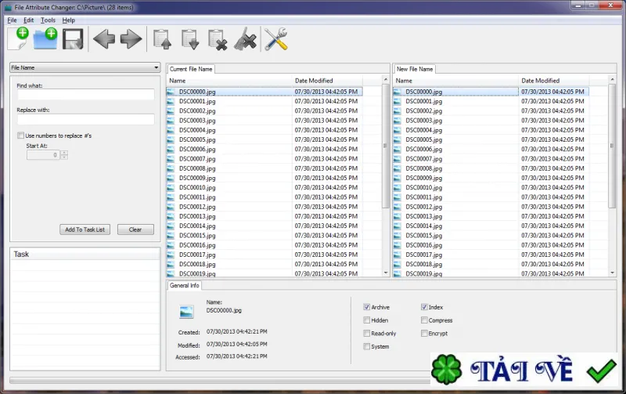Click Date Modified header in Current File Name list
This screenshot has height=394, width=626.
(327, 81)
